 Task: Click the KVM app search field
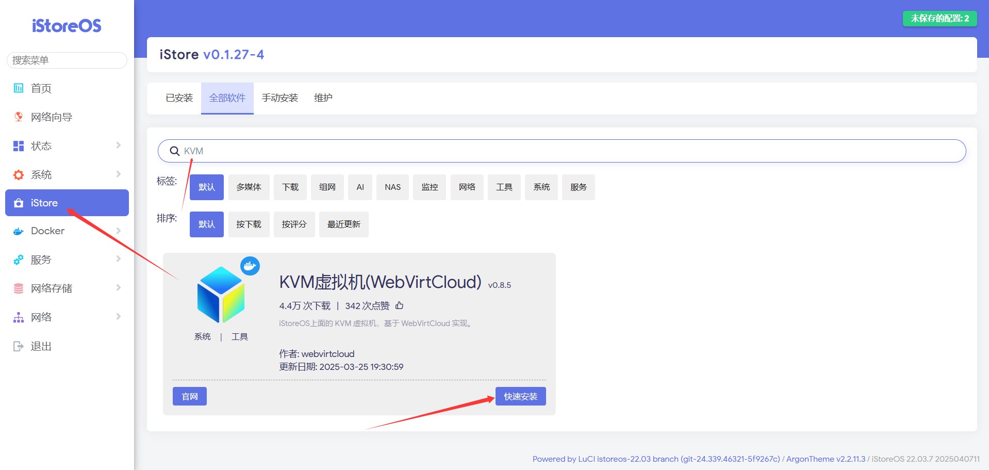tap(562, 151)
